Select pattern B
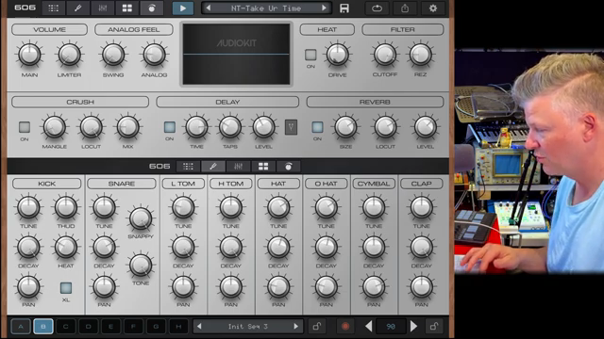604x339 pixels. [43, 327]
